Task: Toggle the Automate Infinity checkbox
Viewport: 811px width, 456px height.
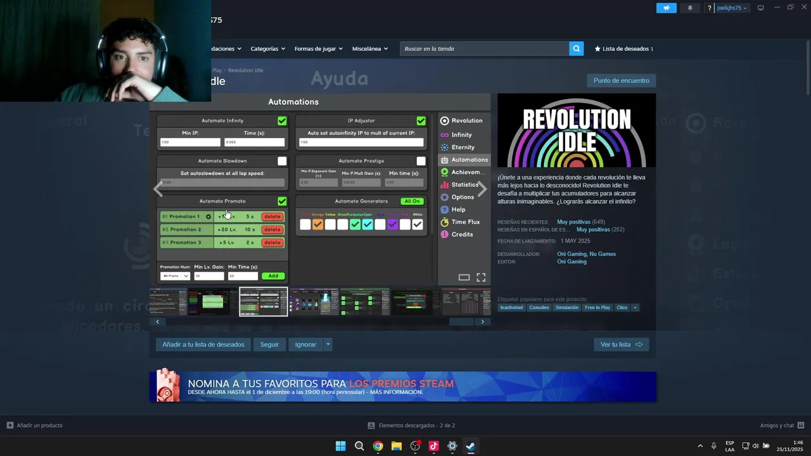Action: pos(282,120)
